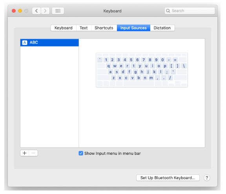Select the Input Sources tab
Viewport: 226px width, 194px height.
[133, 28]
